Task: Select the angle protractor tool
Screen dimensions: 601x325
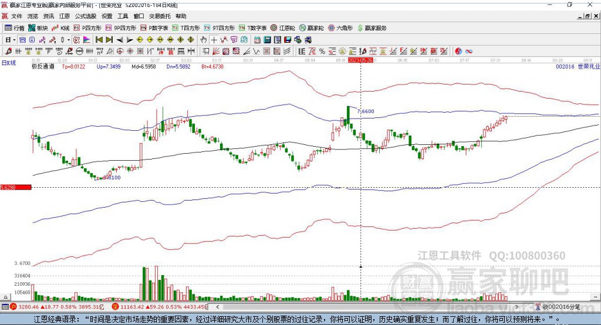Action: tap(110, 51)
